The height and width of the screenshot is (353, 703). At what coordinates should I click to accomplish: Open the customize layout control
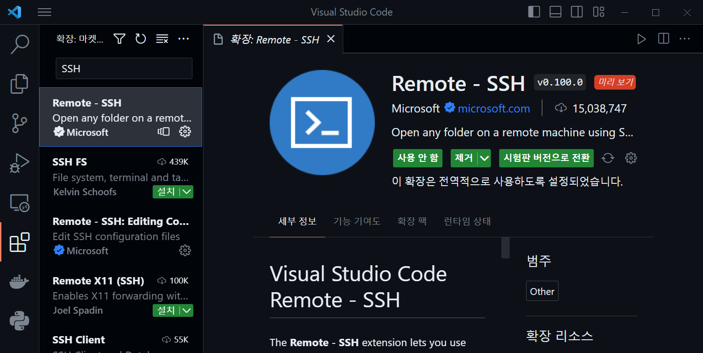[599, 12]
